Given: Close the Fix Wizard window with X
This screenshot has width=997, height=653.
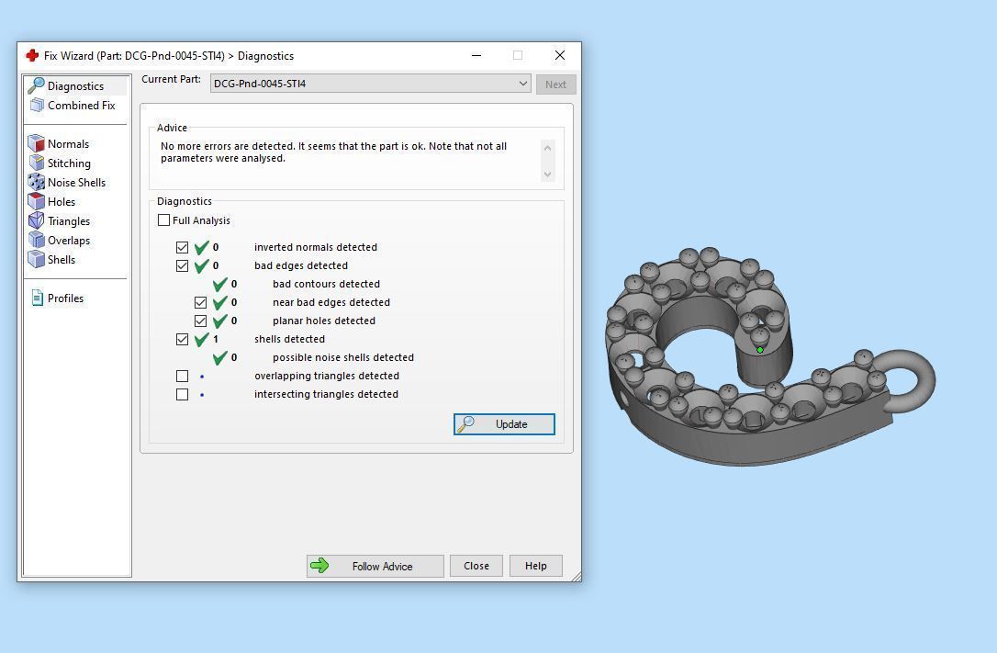Looking at the screenshot, I should point(559,55).
